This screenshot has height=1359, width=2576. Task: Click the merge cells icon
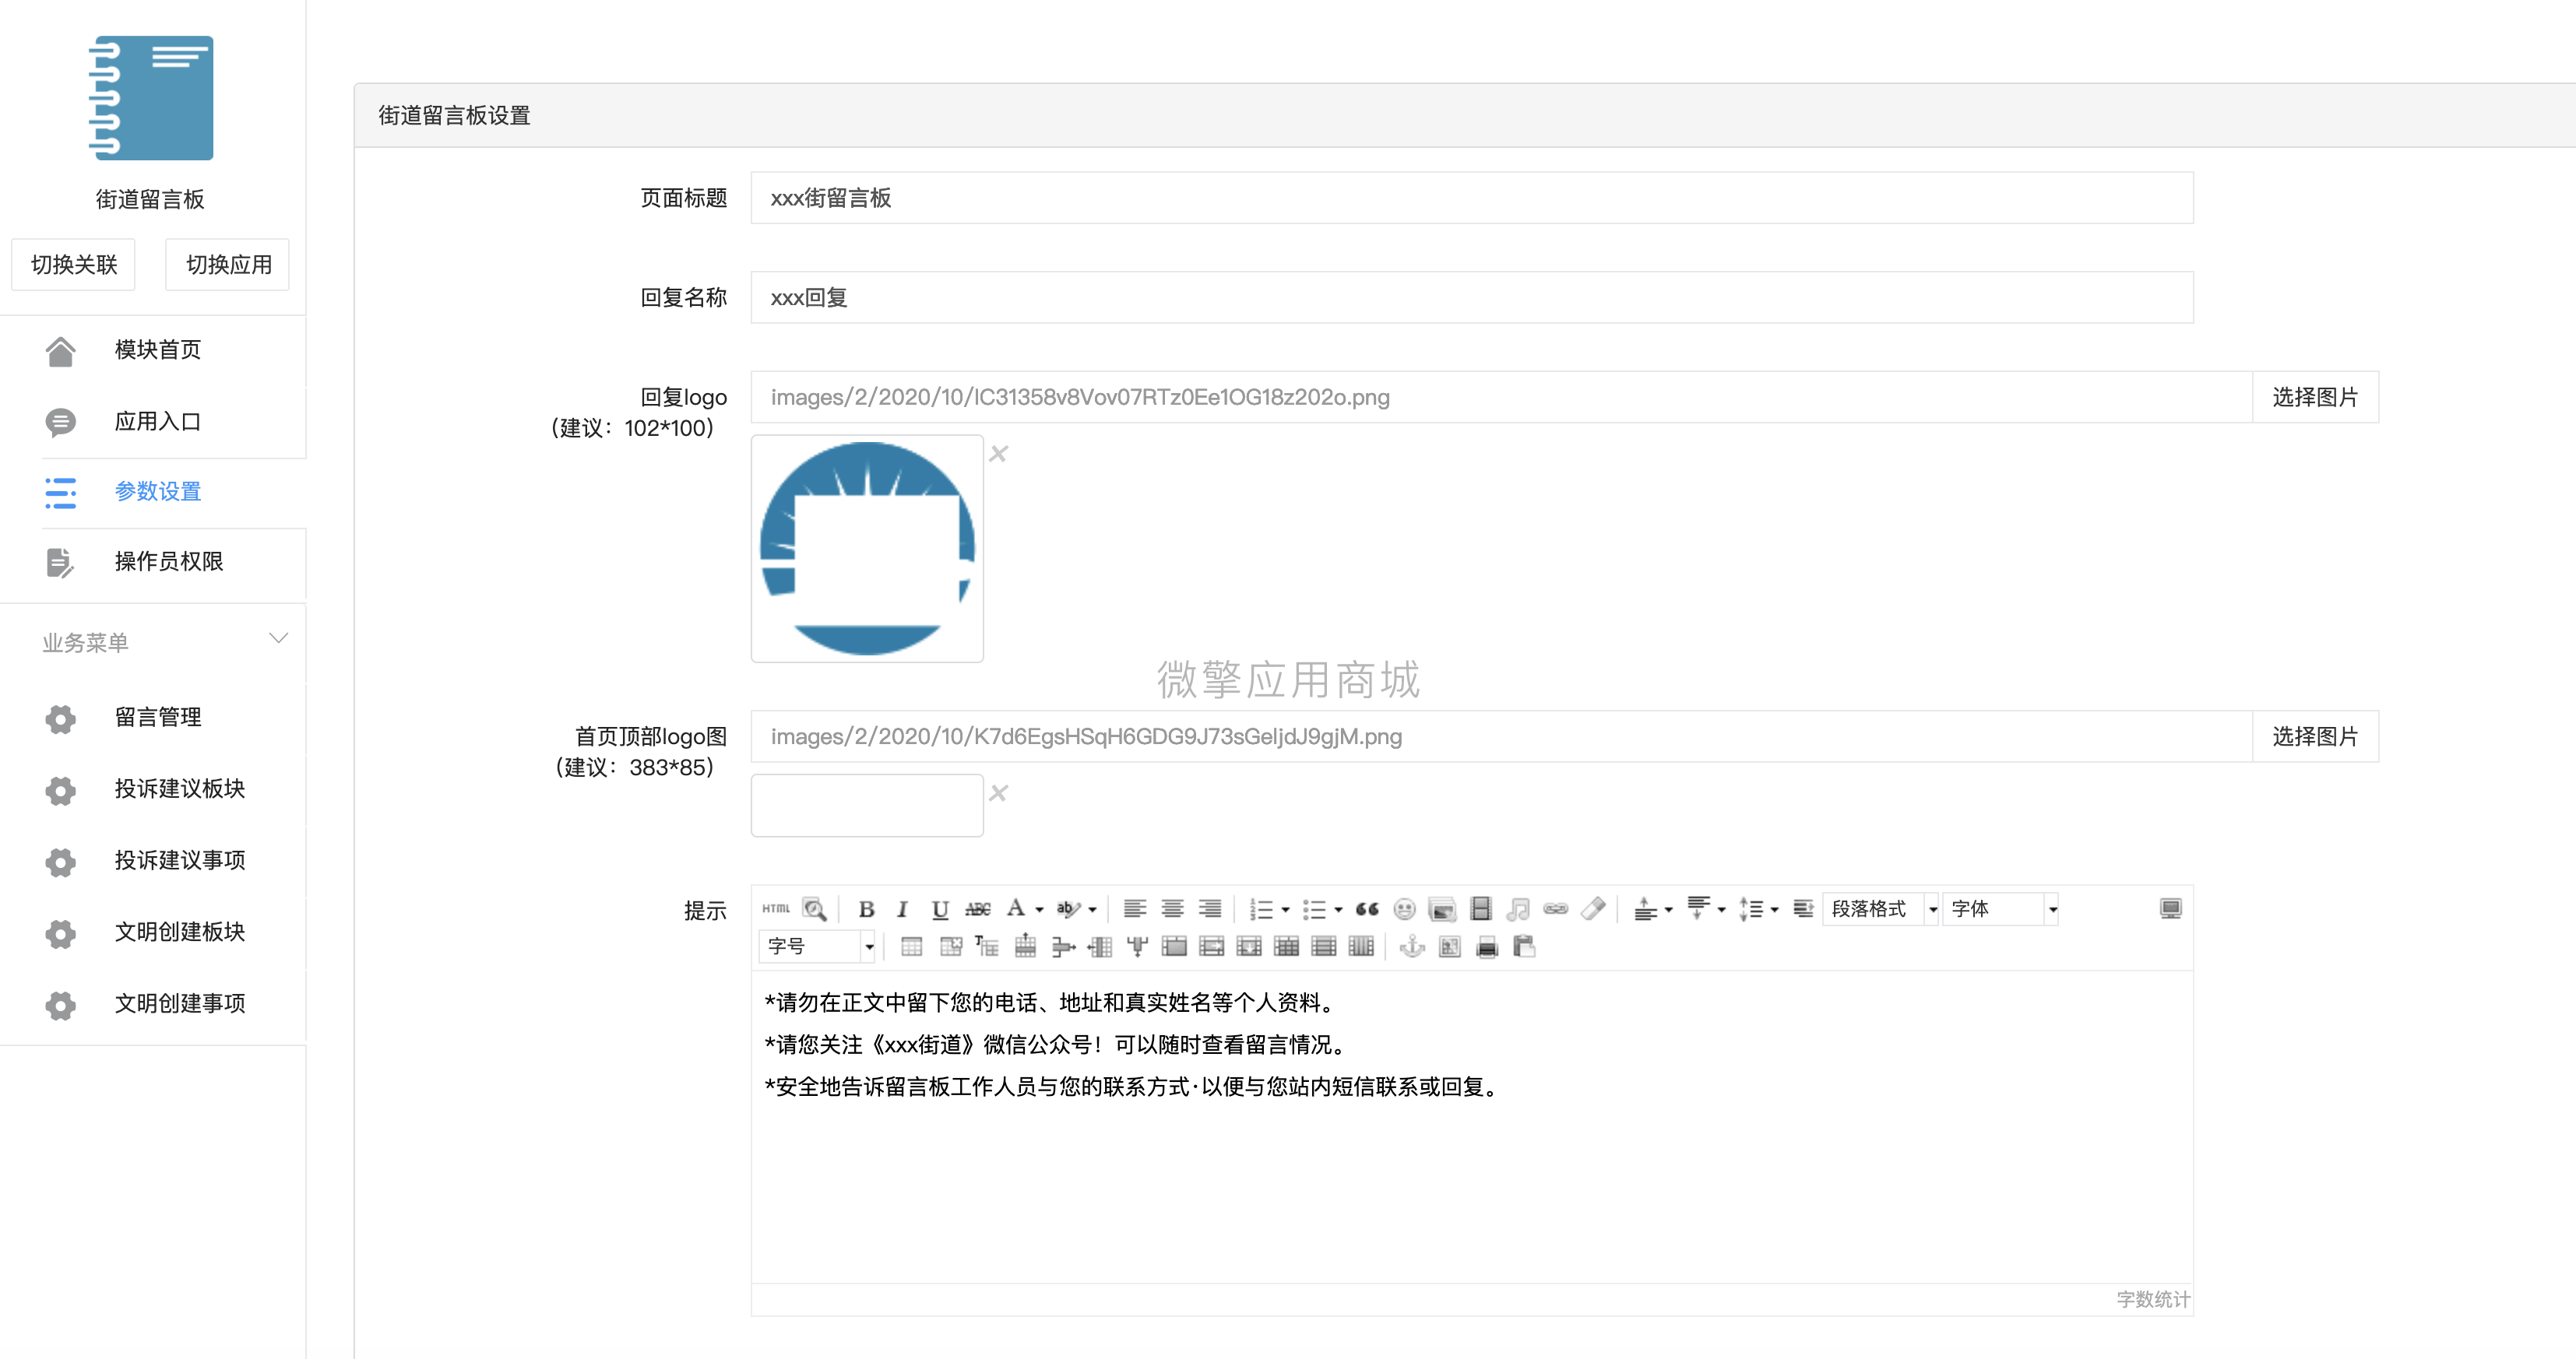(x=1174, y=946)
